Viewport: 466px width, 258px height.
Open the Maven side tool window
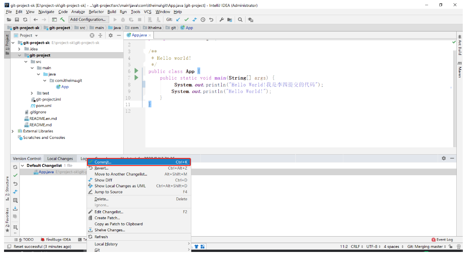(460, 69)
